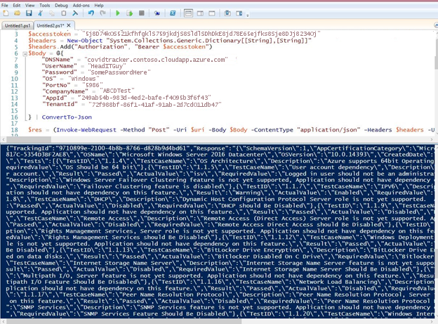Show script pane on top layout
This screenshot has height=324, width=438.
[x=189, y=13]
